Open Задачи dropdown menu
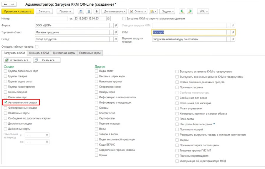The image size is (265, 169). 167,11
